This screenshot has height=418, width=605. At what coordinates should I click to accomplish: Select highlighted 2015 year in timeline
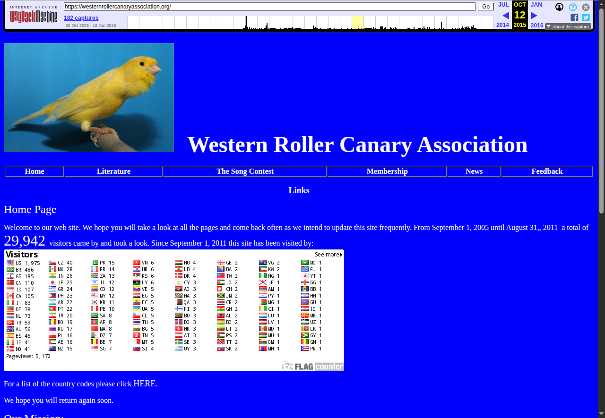click(358, 23)
